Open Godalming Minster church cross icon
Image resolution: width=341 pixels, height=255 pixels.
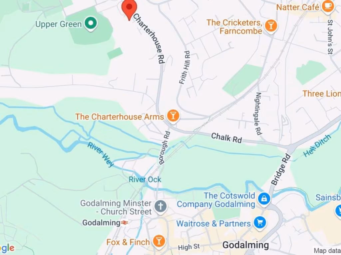[x=161, y=207]
